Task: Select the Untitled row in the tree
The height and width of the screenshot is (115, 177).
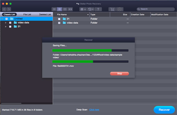Action: click(x=27, y=19)
